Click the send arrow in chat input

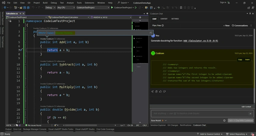250,113
